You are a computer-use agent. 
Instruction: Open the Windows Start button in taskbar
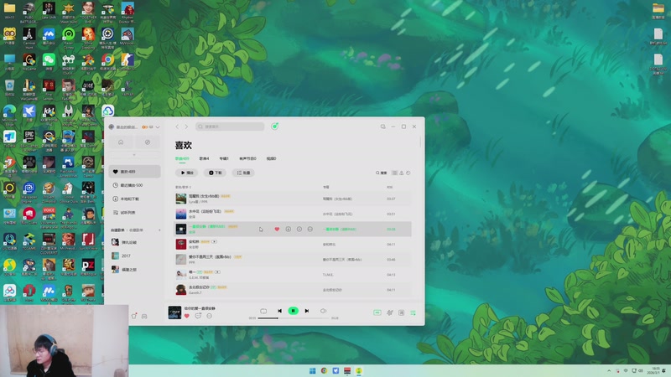[x=312, y=370]
